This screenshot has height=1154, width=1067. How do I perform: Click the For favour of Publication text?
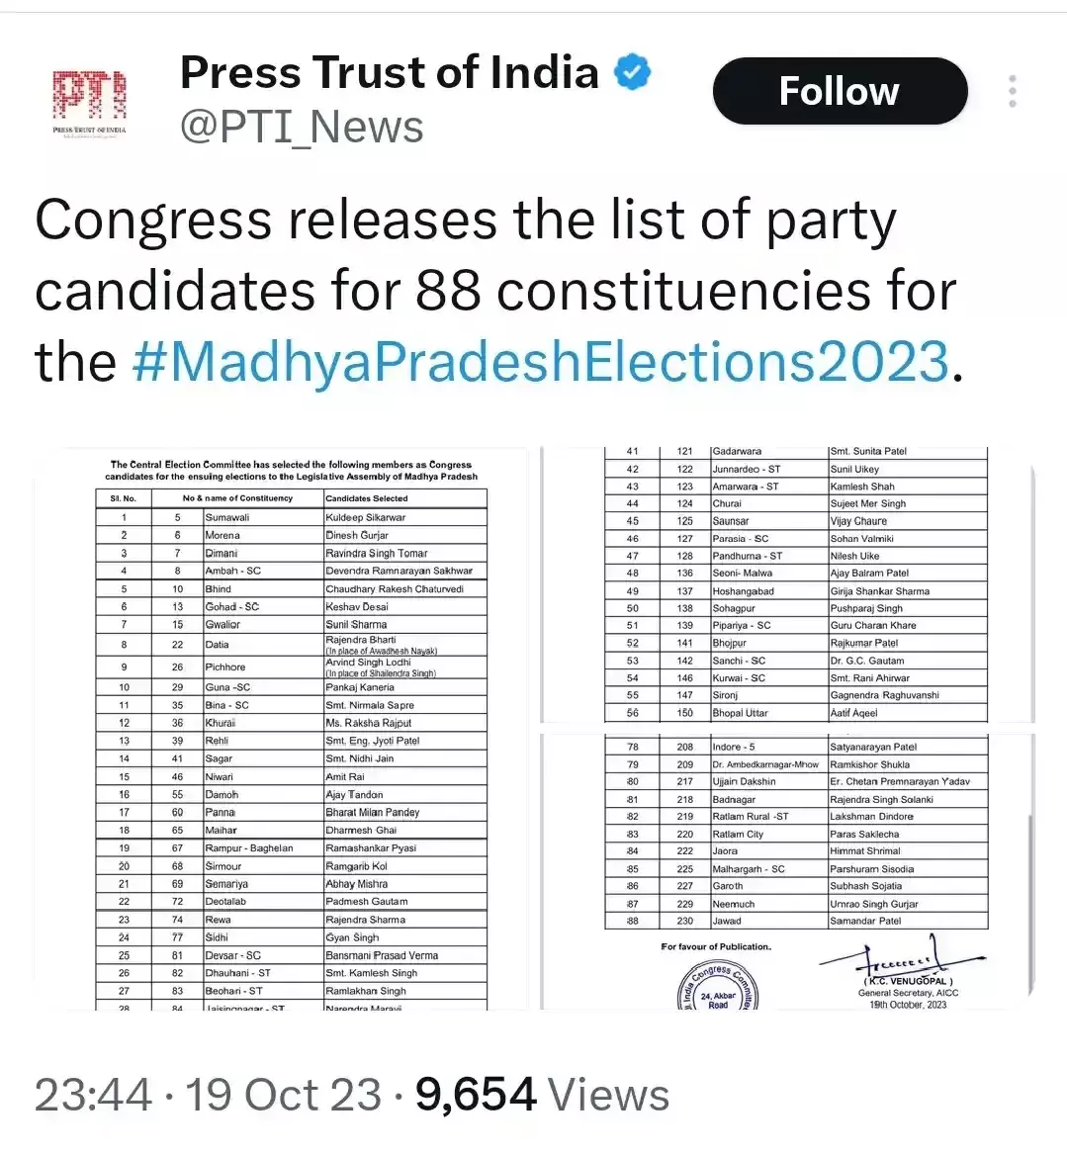(716, 946)
